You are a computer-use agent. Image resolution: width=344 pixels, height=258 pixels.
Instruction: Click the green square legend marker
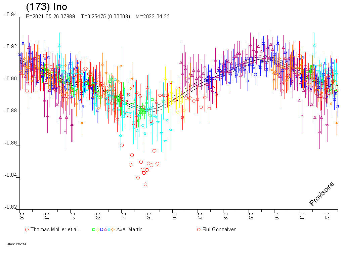pyautogui.click(x=94, y=229)
